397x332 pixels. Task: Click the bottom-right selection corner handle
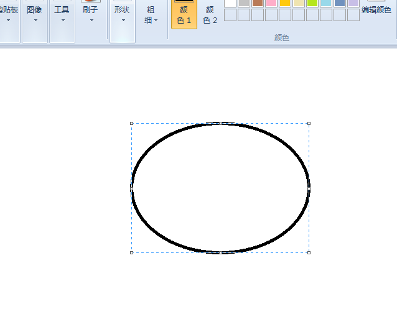(x=309, y=252)
